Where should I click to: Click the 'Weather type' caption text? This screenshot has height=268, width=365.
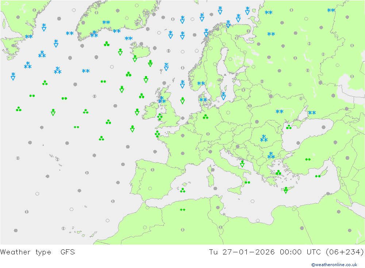click(26, 252)
